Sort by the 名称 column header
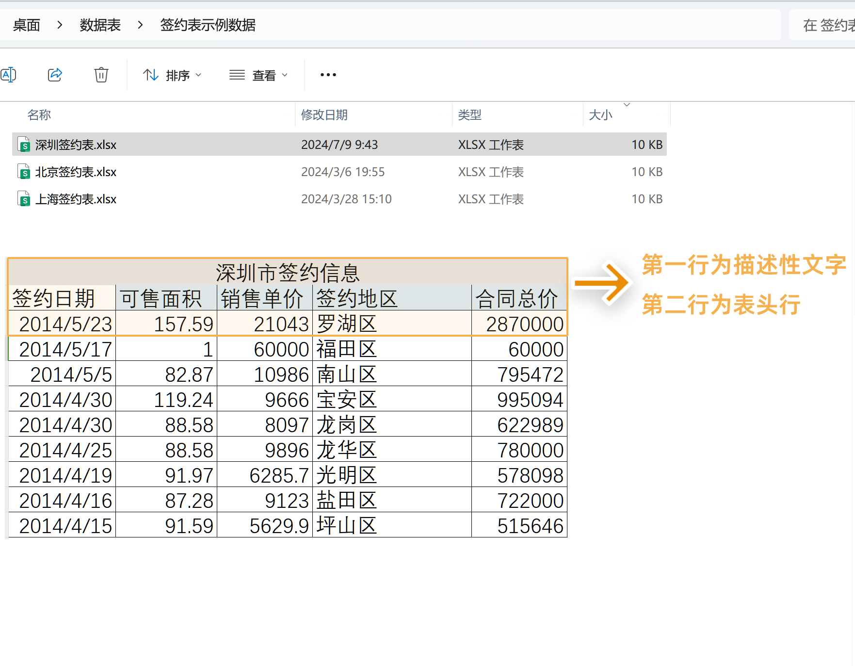 point(39,115)
